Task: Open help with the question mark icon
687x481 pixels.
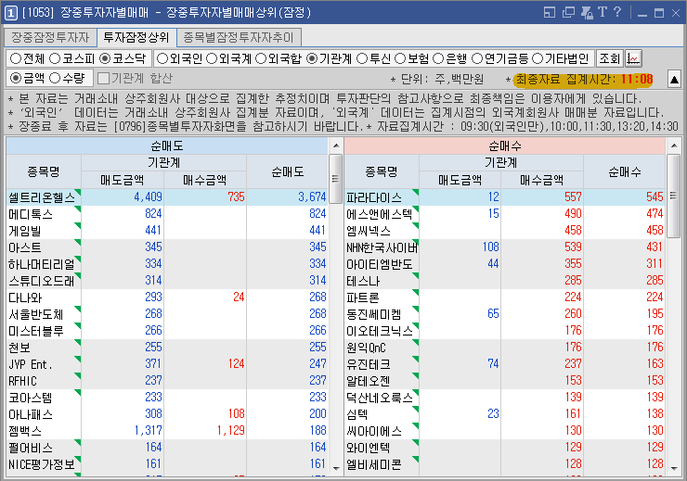Action: coord(617,12)
